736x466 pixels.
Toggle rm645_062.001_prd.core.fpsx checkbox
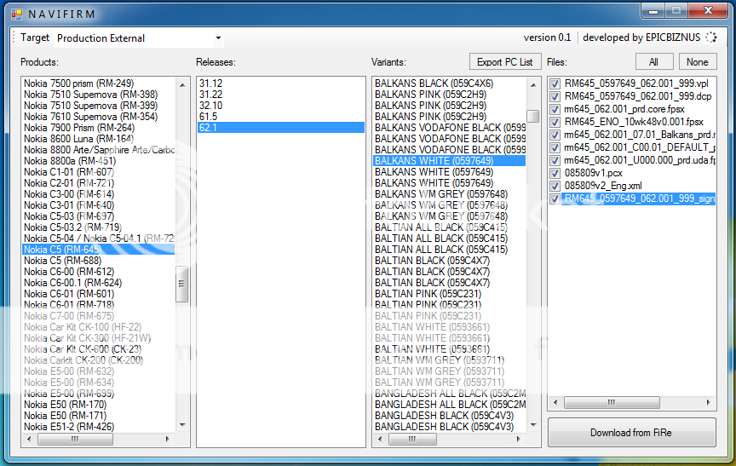[x=555, y=109]
